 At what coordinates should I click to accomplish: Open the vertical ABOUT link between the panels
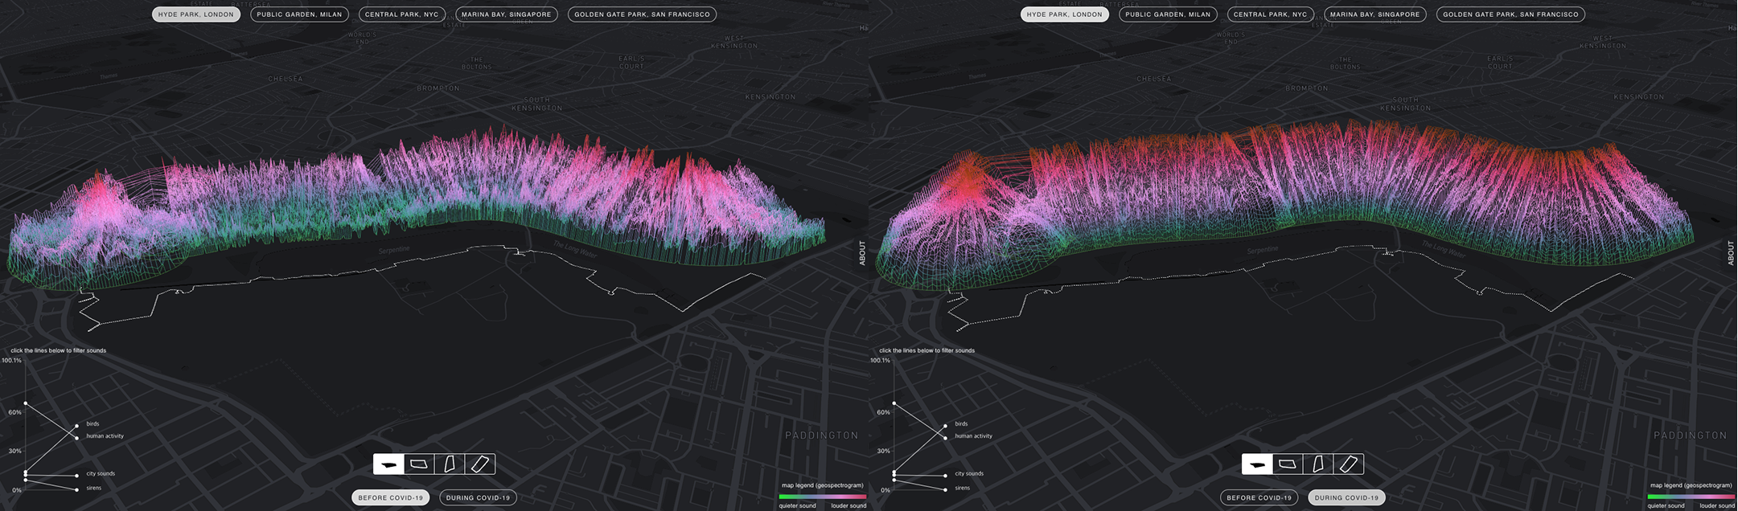tap(862, 253)
